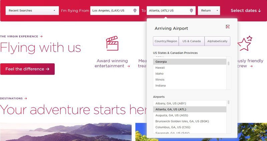
Task: Click the location pin in the To field
Action: (x=191, y=11)
